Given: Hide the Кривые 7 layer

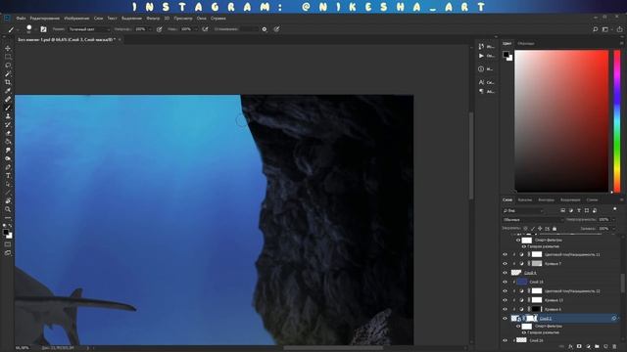Looking at the screenshot, I should 505,263.
